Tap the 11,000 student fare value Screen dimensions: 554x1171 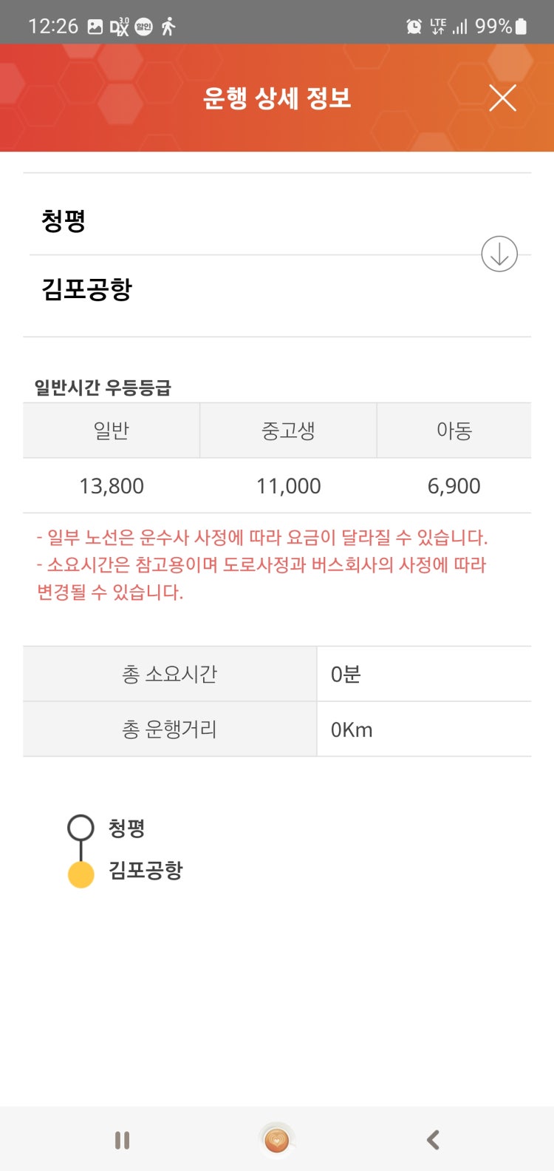coord(288,486)
